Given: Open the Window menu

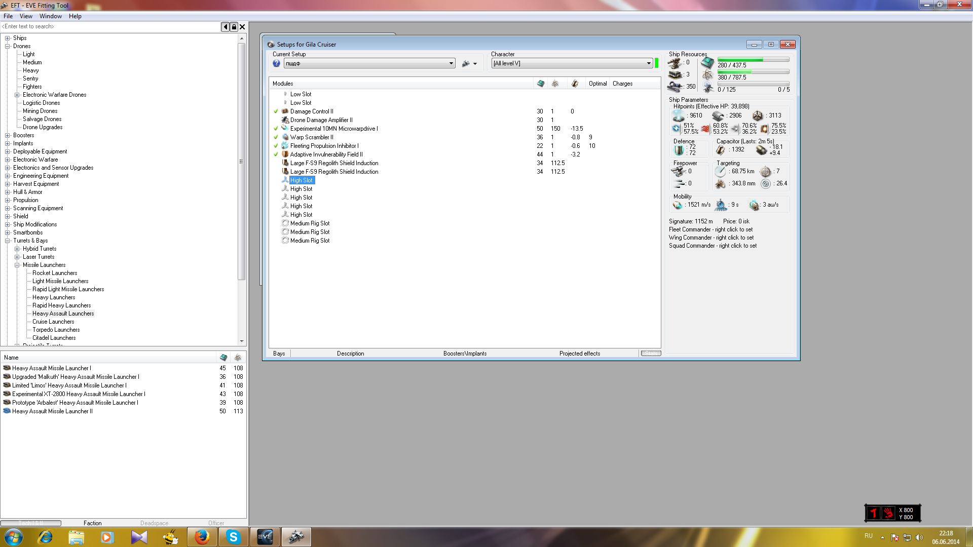Looking at the screenshot, I should click(x=51, y=16).
